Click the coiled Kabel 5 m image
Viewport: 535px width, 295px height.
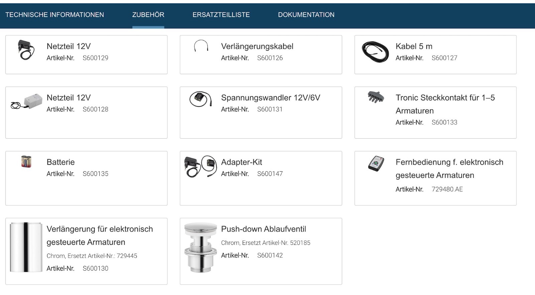point(375,52)
